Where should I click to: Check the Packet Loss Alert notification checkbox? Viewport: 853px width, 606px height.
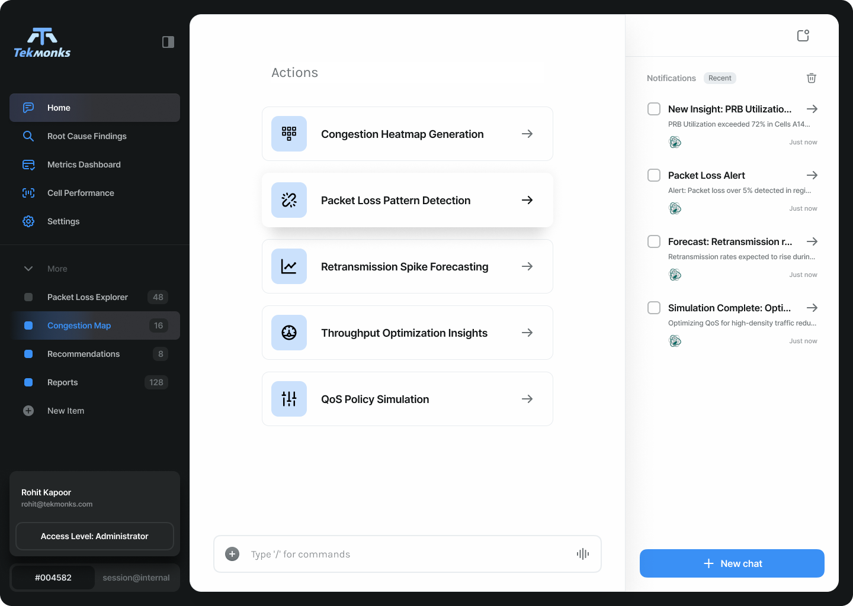[x=653, y=175]
